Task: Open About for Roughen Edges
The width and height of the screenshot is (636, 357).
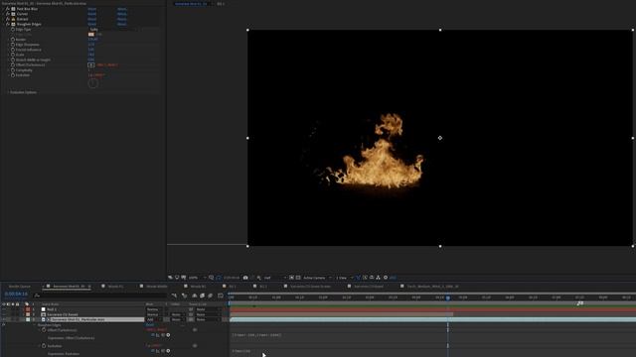Action: click(x=122, y=24)
